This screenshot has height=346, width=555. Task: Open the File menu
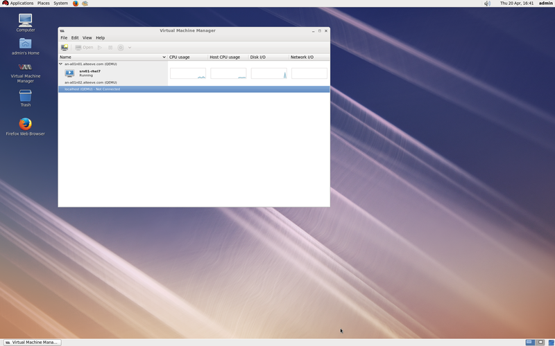(64, 38)
